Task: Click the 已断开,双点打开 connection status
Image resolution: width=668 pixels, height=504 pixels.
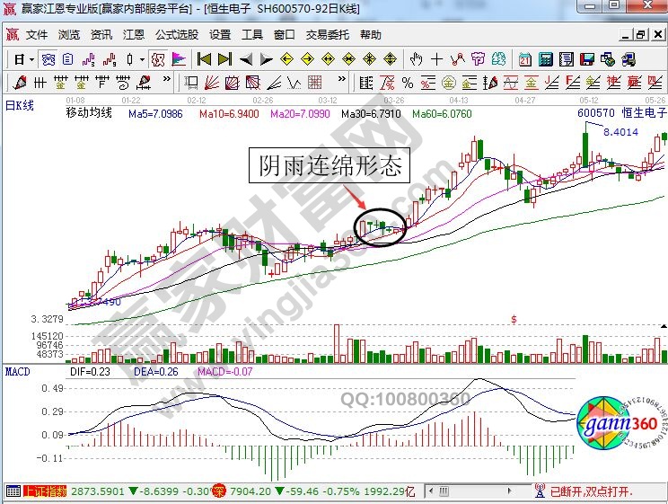Action: click(590, 491)
